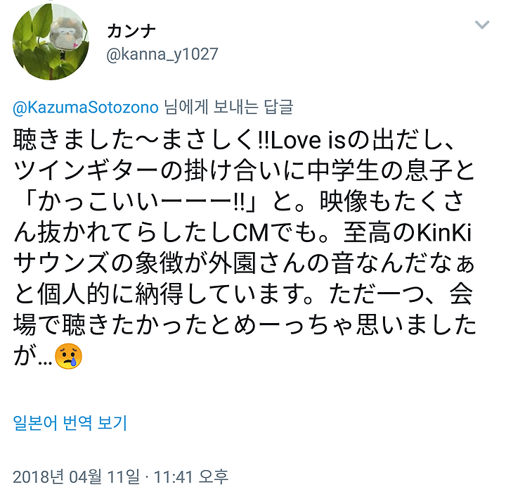Click the last tweet line が…
The image size is (506, 492).
(x=48, y=356)
